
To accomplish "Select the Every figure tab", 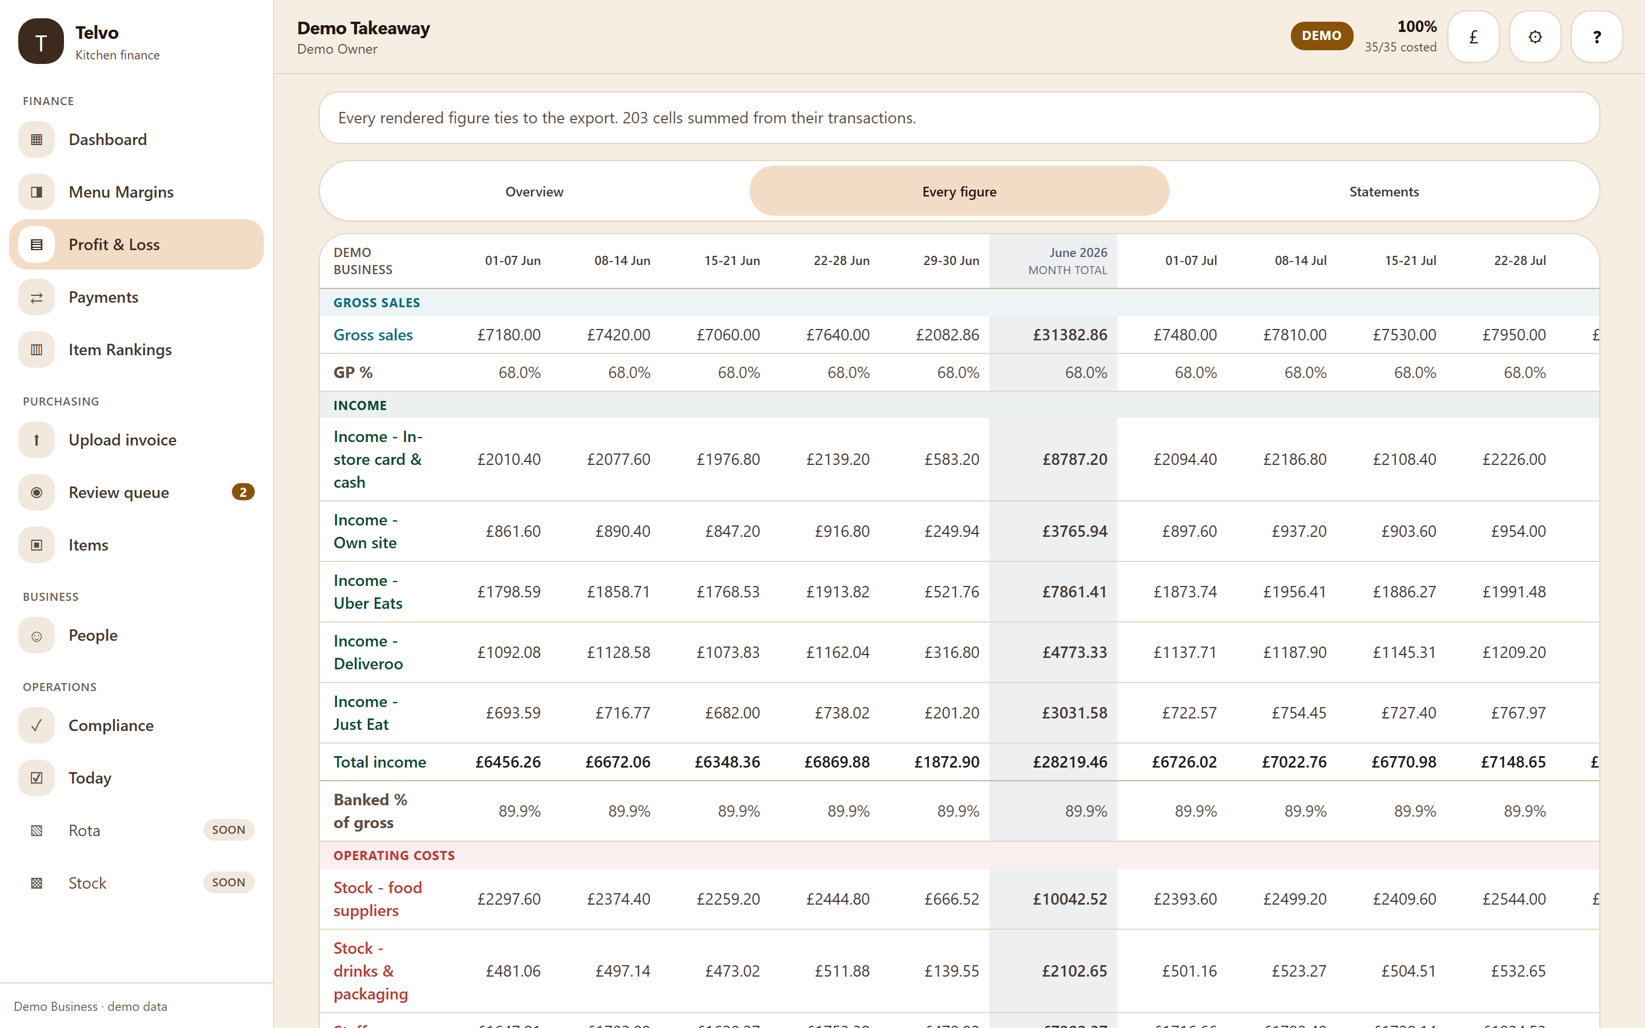I will (x=959, y=192).
